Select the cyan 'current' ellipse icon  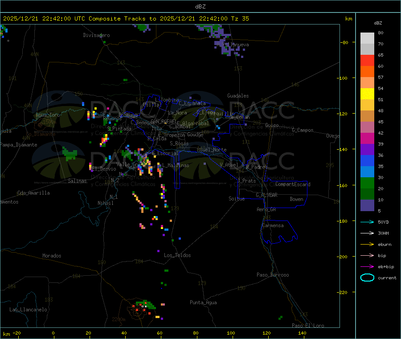[367, 278]
